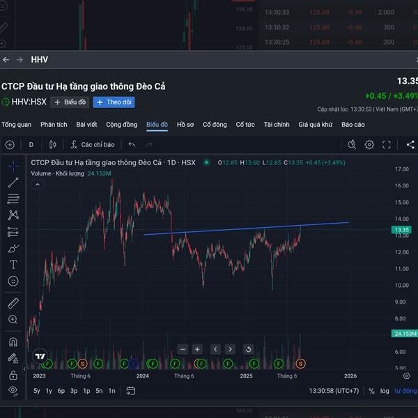The width and height of the screenshot is (418, 418).
Task: Open quick search icon in chart toolbar
Action: (x=352, y=145)
